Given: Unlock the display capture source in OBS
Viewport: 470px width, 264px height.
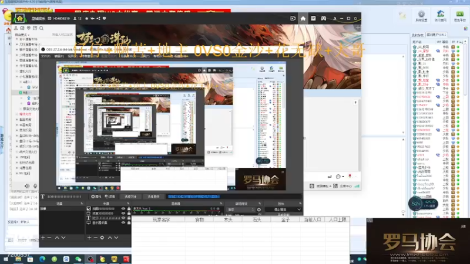Looking at the screenshot, I should 129,223.
